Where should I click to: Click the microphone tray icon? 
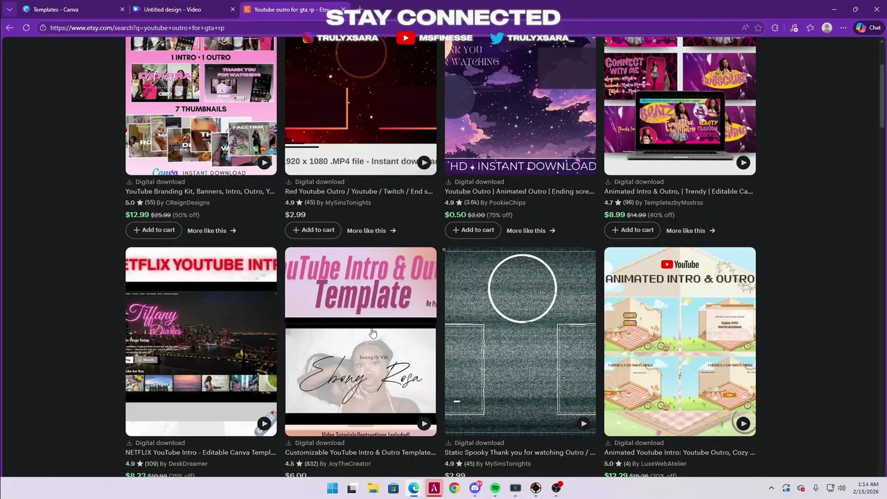(x=816, y=488)
